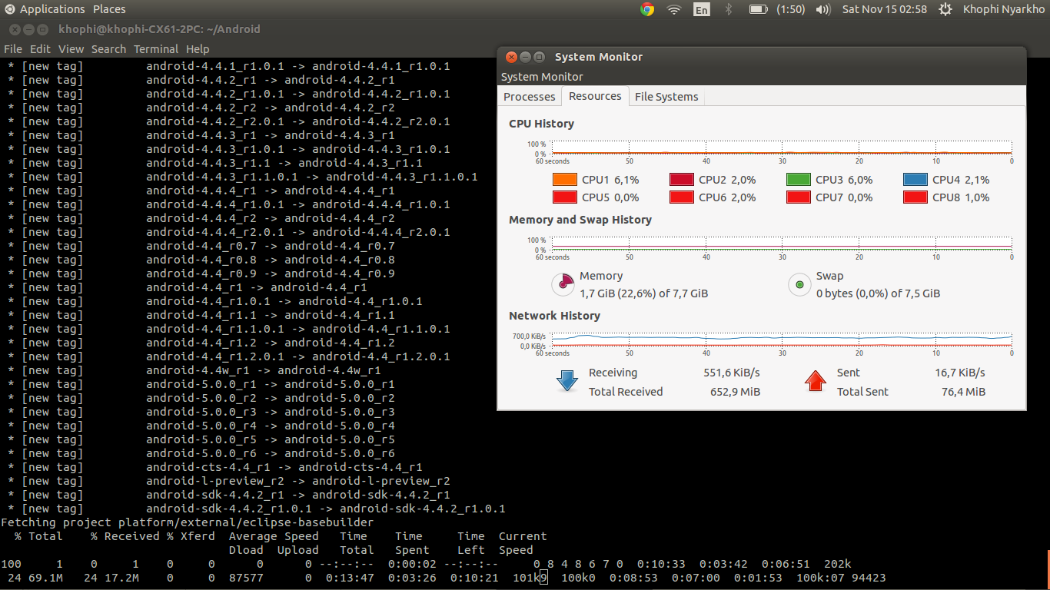The image size is (1050, 590).
Task: Click the Swap usage pie icon
Action: point(800,285)
